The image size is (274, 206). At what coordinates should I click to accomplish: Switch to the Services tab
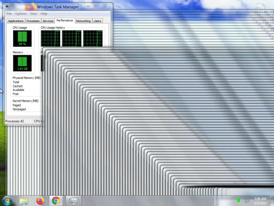point(48,21)
